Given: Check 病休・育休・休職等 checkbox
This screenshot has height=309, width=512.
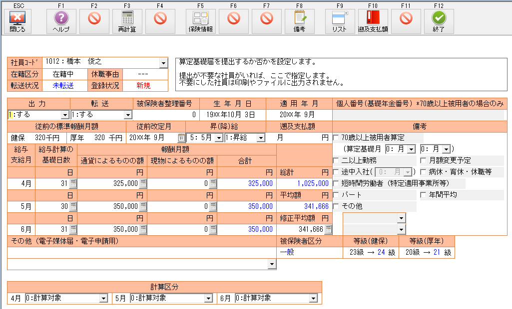Looking at the screenshot, I should pyautogui.click(x=423, y=172).
